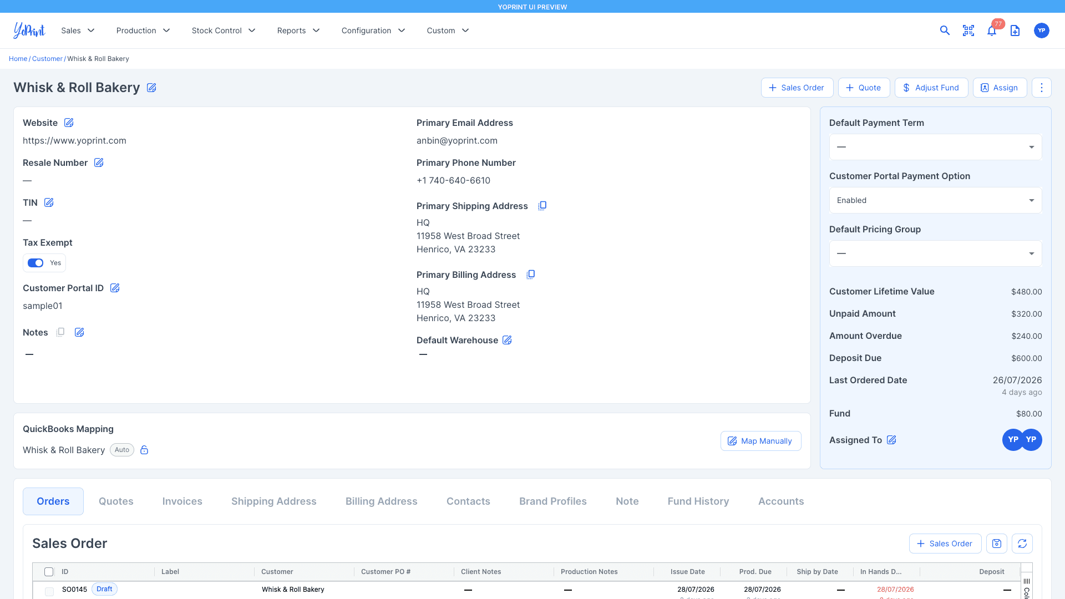
Task: Open the search magnifier icon
Action: click(x=945, y=31)
